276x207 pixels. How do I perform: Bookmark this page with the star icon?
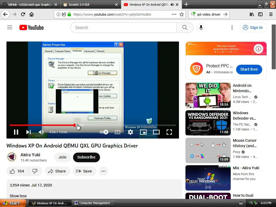point(182,15)
